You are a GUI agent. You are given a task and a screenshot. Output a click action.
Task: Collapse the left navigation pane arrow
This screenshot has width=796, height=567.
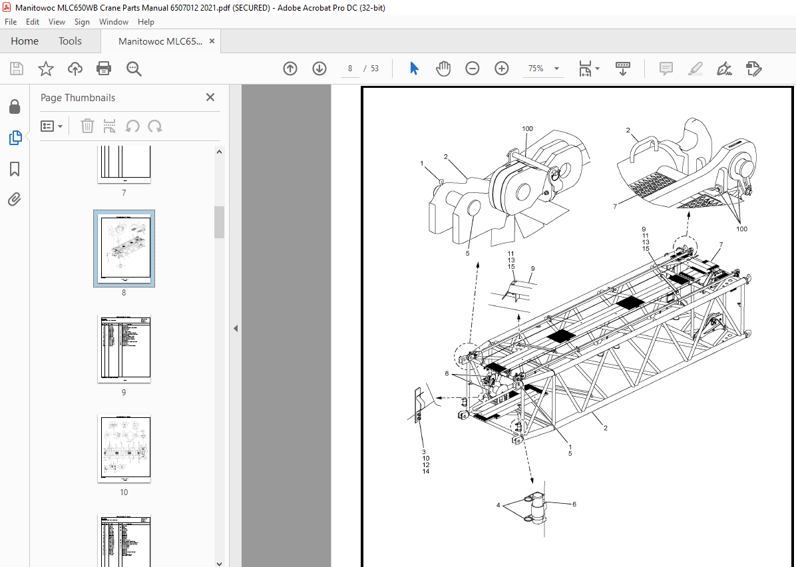coord(236,329)
